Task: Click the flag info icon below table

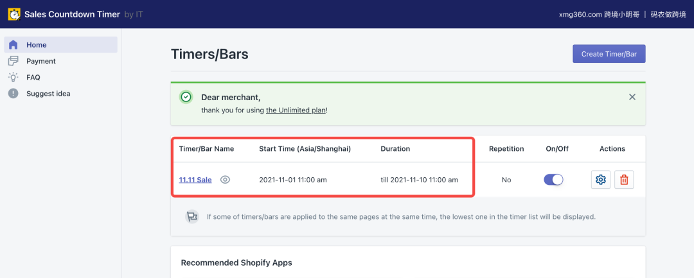Action: pos(192,216)
